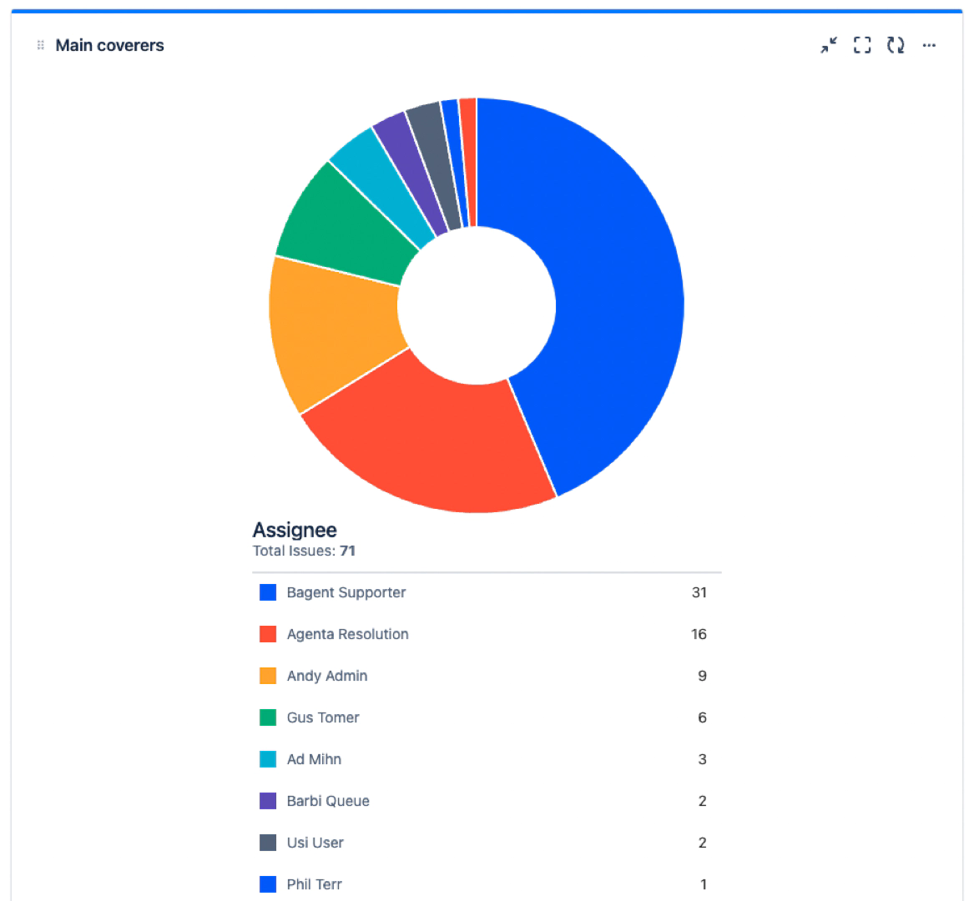Minimize the Main coverers gadget
The height and width of the screenshot is (901, 974).
coord(828,46)
